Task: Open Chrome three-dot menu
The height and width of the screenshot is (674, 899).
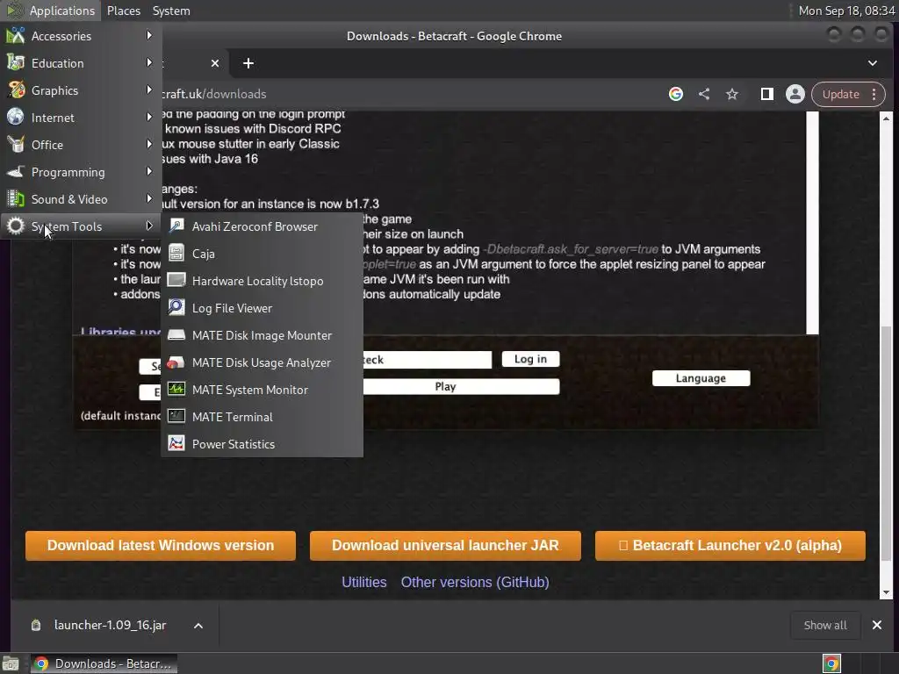Action: tap(874, 94)
